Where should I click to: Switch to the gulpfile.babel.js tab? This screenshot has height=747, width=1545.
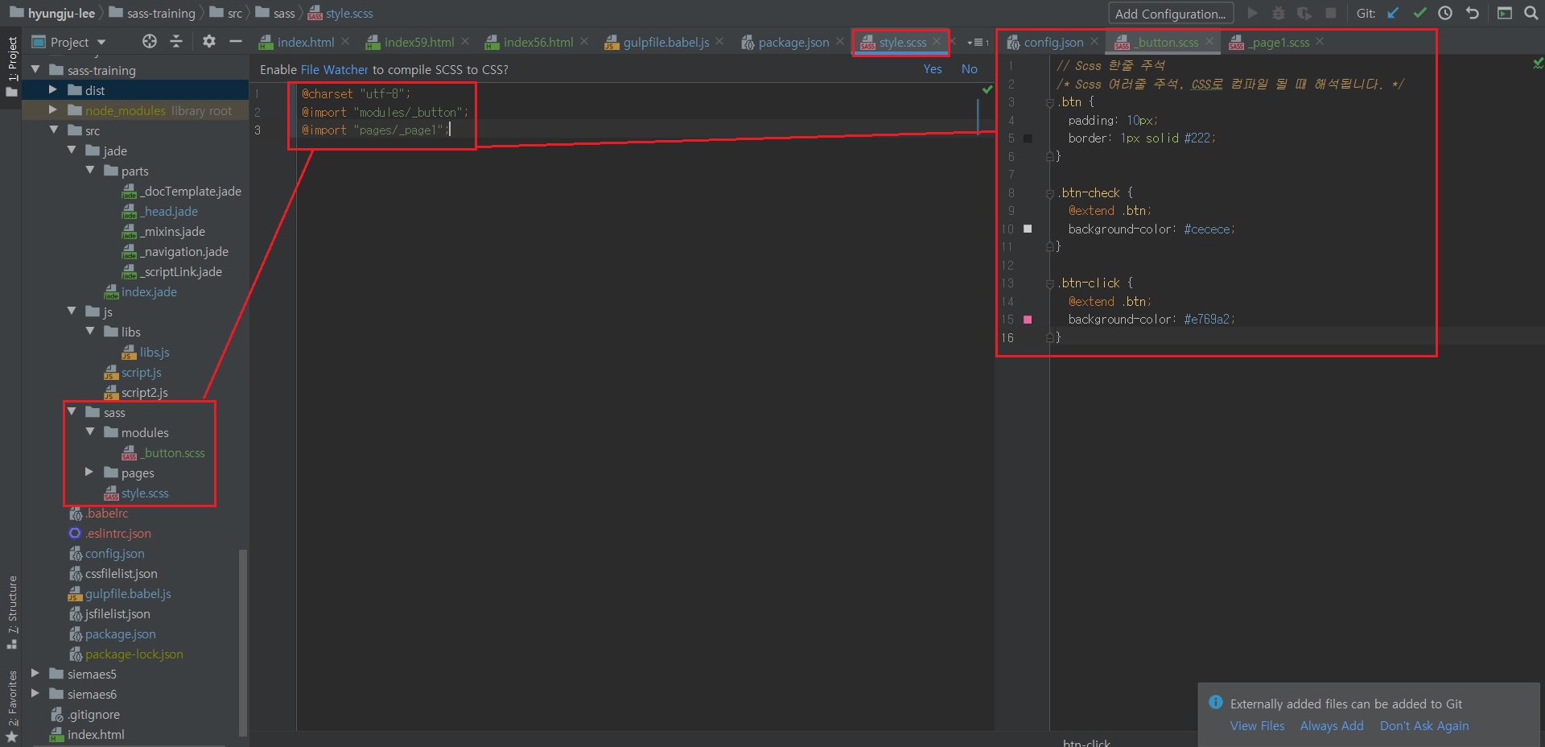coord(665,42)
